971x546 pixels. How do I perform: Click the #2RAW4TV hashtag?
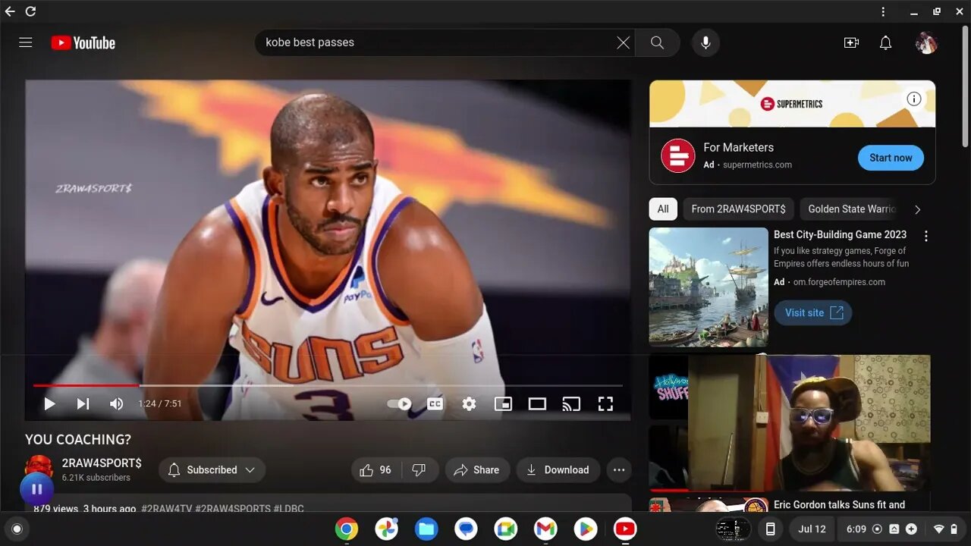[x=166, y=509]
